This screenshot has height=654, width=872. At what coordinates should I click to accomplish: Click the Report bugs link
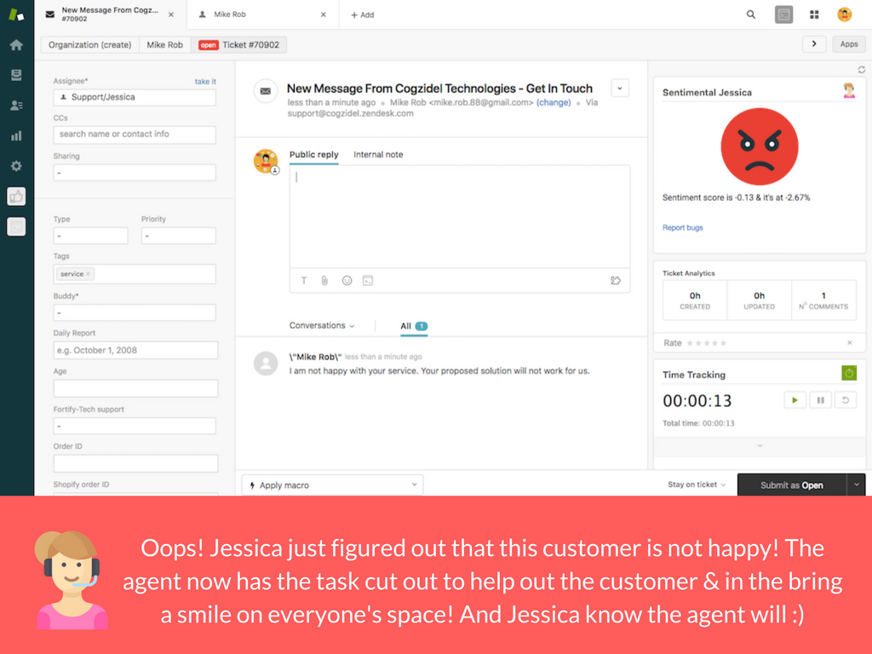[683, 227]
